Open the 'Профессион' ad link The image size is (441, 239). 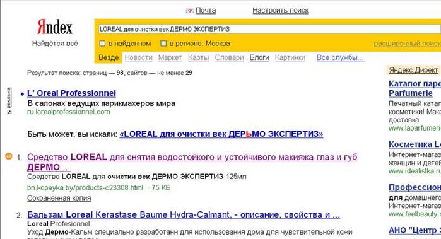pos(415,187)
